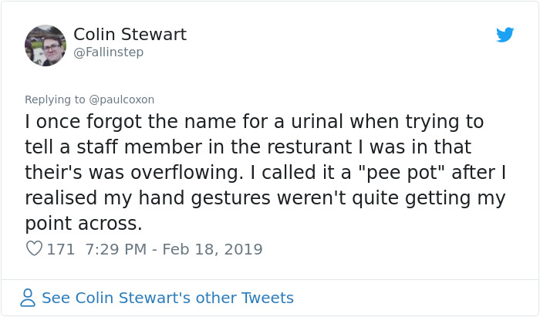
Task: Click the "Replying to" label
Action: point(56,99)
